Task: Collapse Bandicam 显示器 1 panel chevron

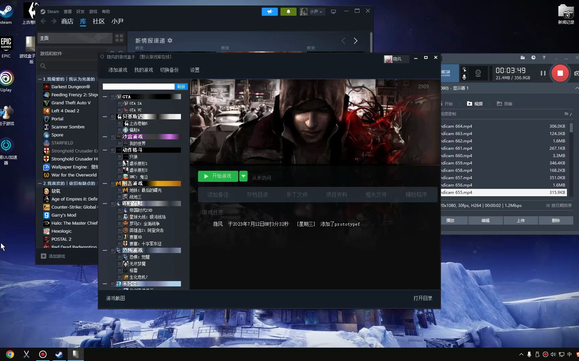Action: point(576,88)
